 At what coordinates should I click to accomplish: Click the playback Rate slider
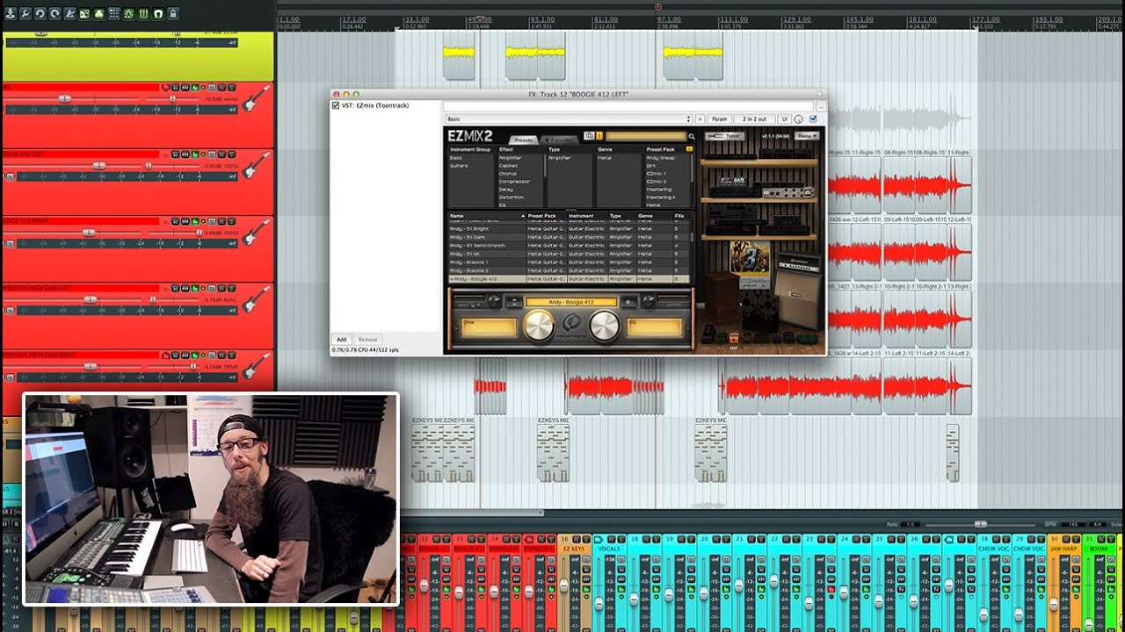(x=980, y=524)
